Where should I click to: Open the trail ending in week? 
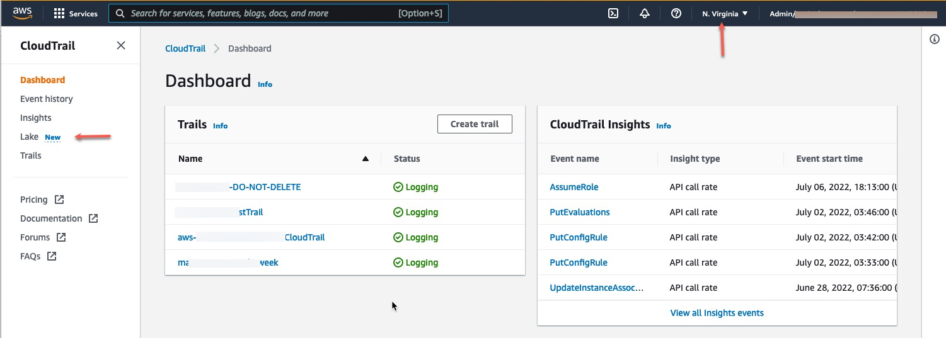pyautogui.click(x=228, y=262)
